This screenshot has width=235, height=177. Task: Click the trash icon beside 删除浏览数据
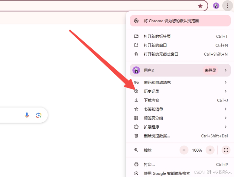[136, 136]
